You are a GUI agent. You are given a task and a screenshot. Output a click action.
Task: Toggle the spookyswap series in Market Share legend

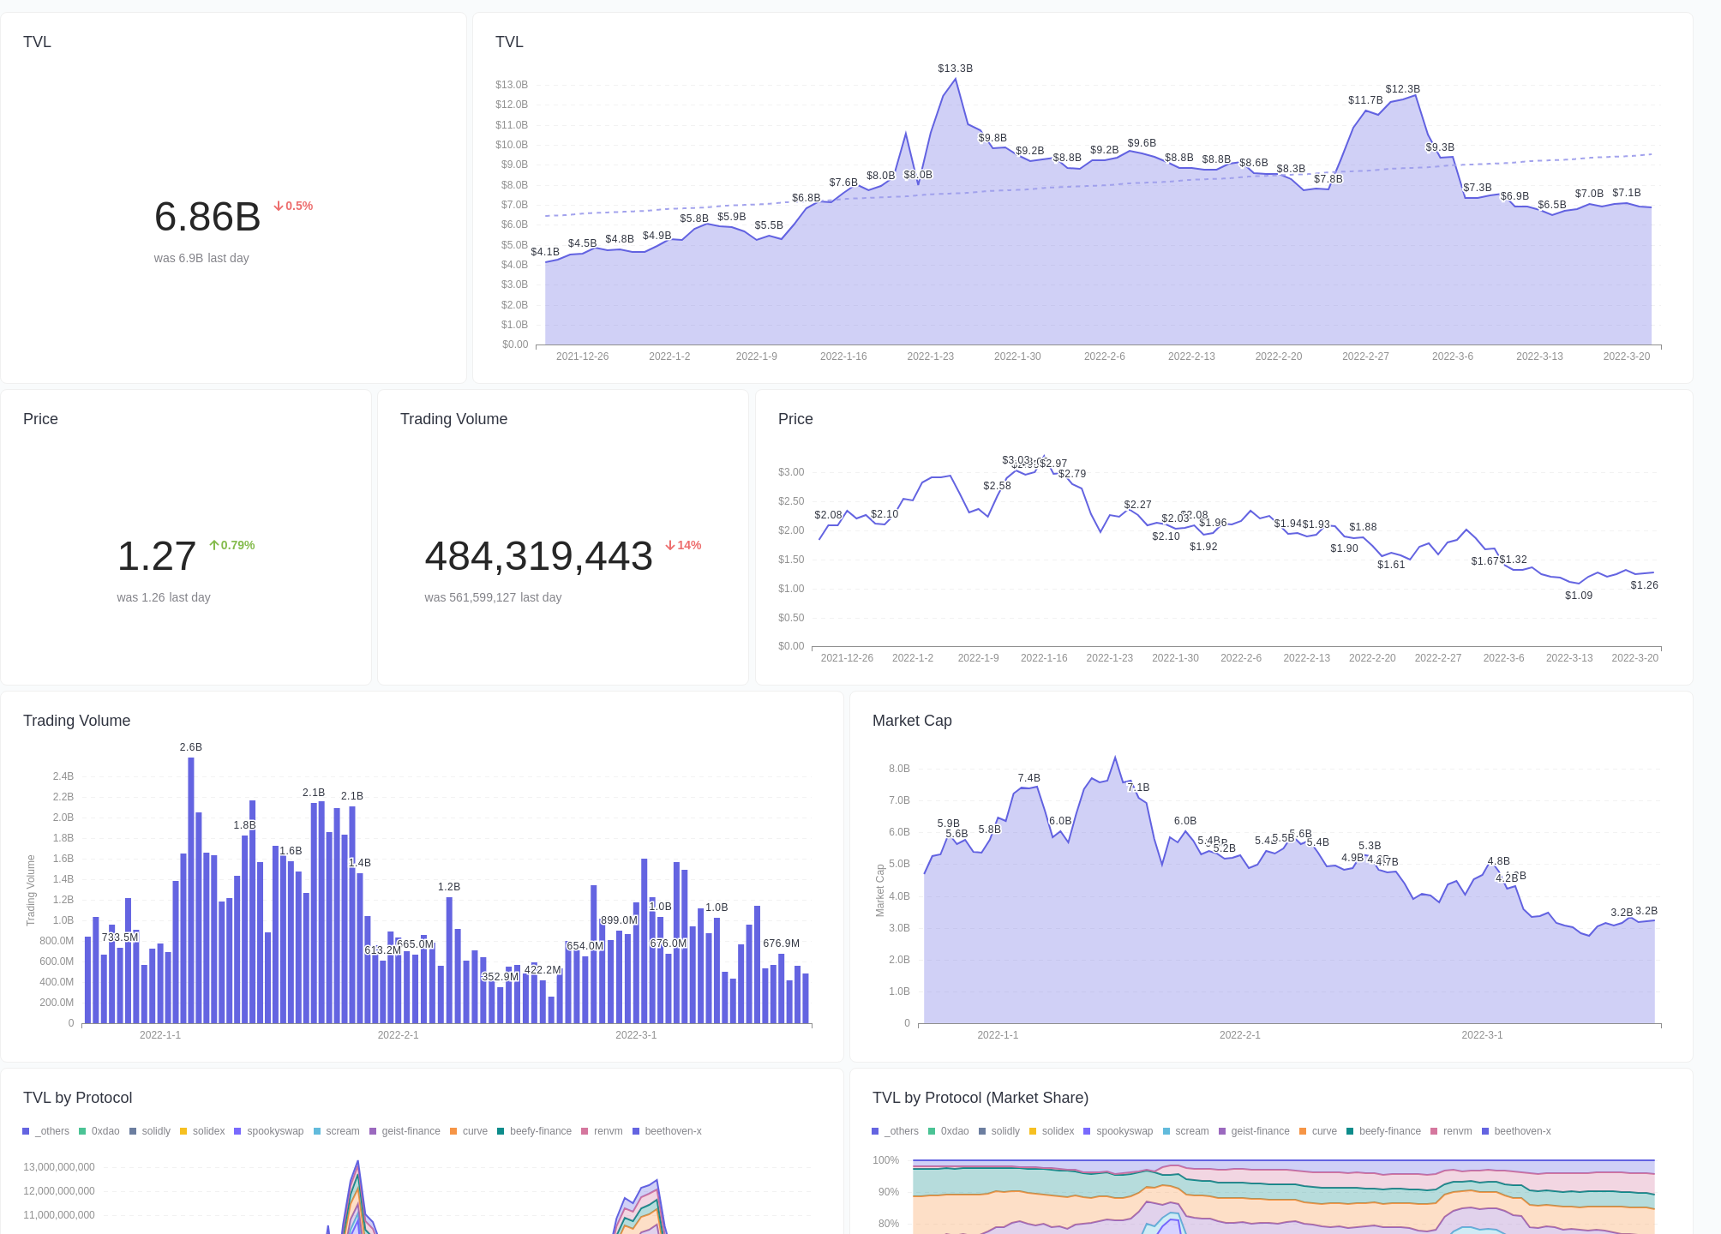[x=1086, y=1131]
